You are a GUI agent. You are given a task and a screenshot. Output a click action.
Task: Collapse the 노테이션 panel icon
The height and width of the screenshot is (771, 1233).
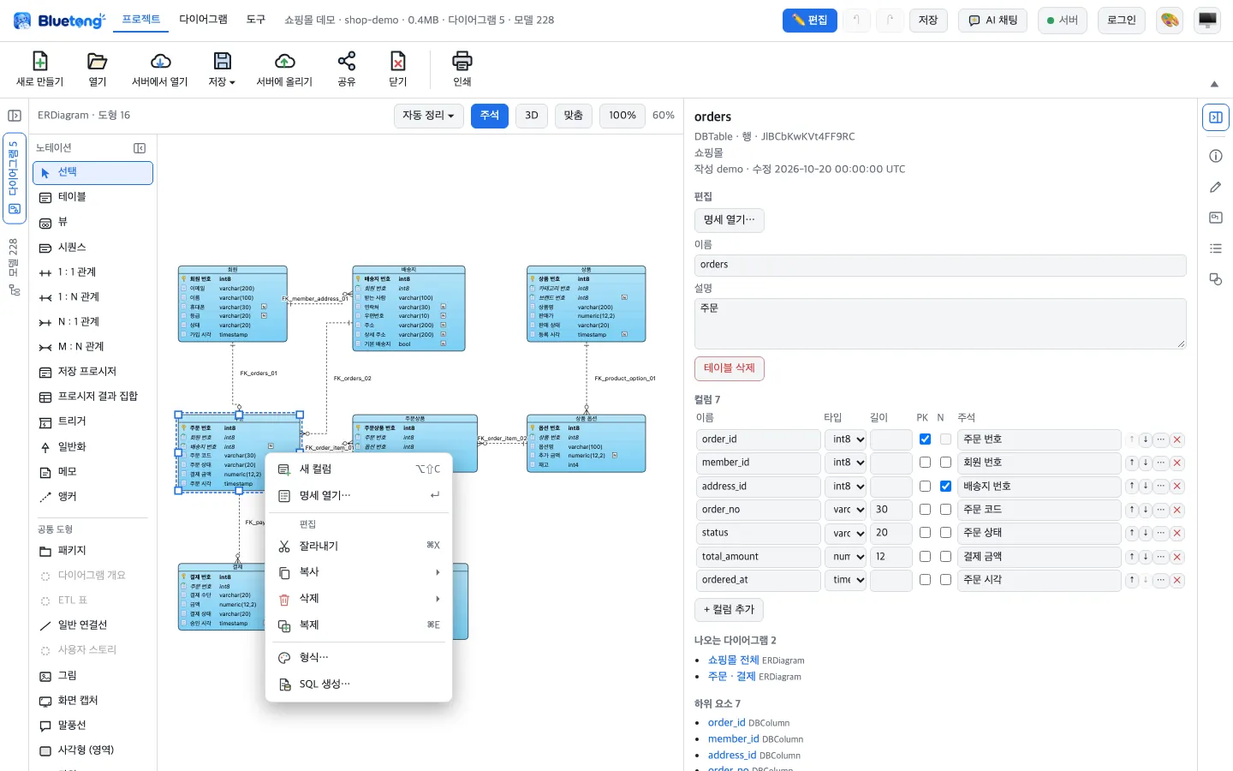click(x=140, y=148)
